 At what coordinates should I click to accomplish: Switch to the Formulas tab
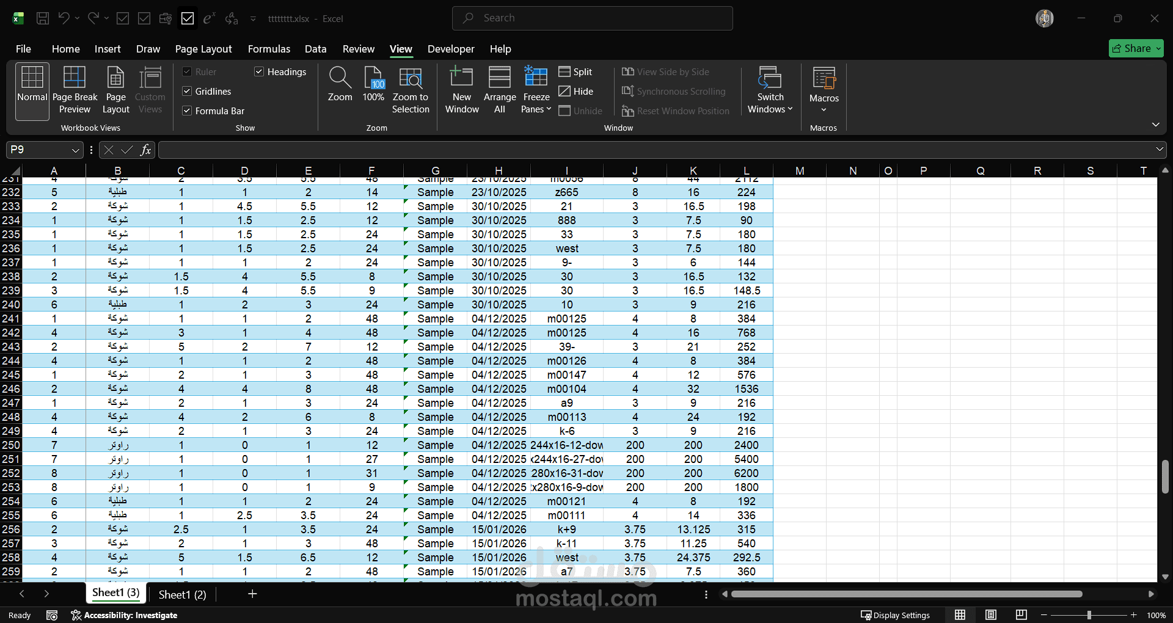[269, 49]
